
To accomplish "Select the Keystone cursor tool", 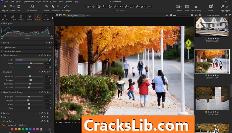I will (115, 7).
